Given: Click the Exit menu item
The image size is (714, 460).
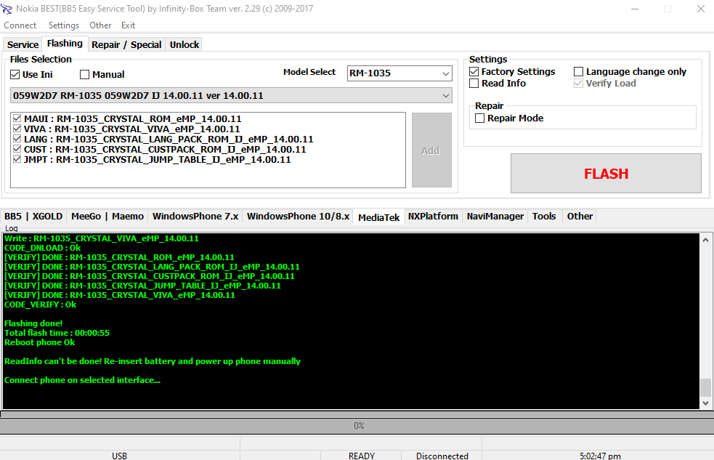Looking at the screenshot, I should tap(128, 25).
